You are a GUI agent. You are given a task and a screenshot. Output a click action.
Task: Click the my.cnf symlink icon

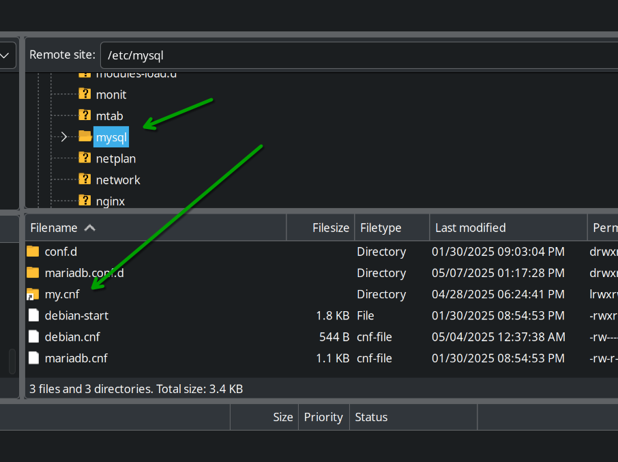click(33, 294)
